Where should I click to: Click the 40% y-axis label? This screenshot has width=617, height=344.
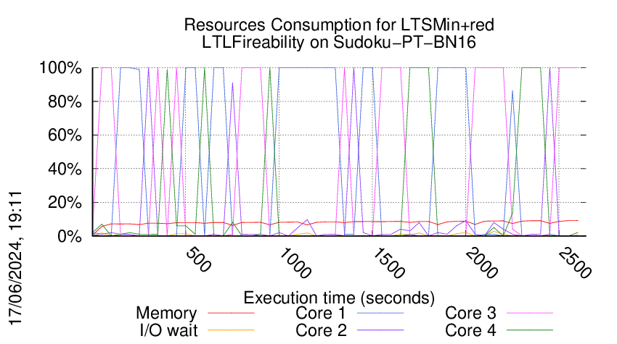pyautogui.click(x=65, y=169)
